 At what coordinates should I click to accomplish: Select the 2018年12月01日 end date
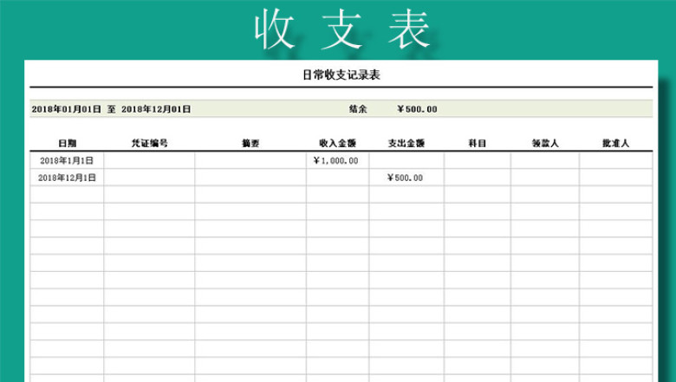[156, 109]
